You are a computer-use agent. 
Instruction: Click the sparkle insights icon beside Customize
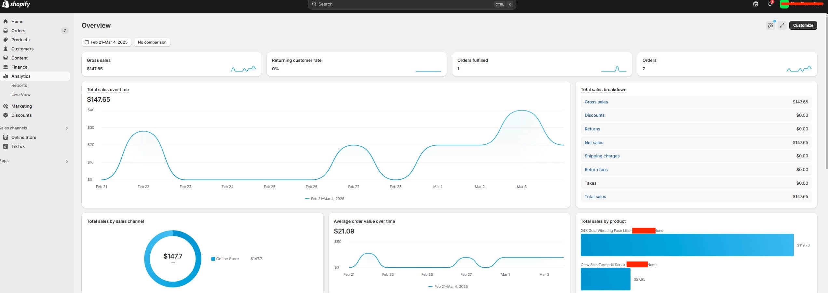(770, 25)
